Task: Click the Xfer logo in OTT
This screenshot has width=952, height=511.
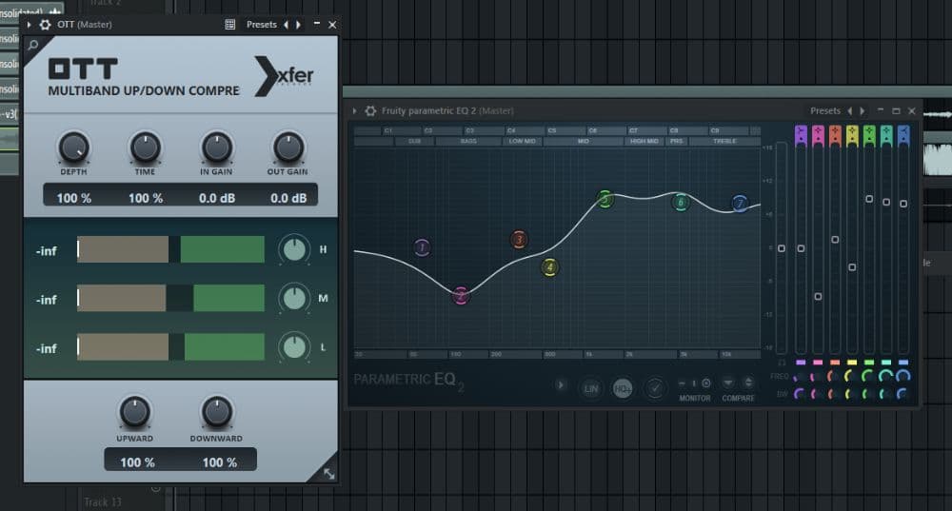Action: (x=285, y=76)
